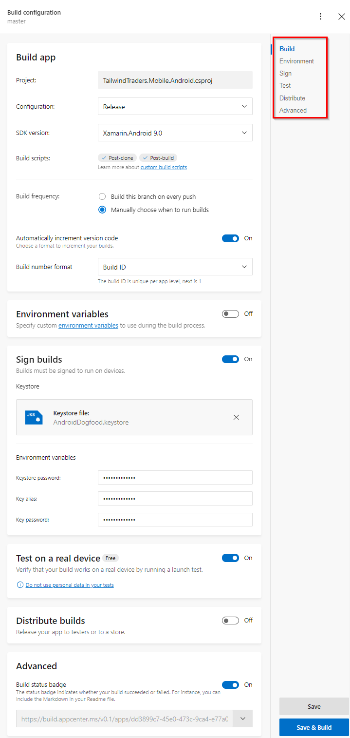Viewport: 350px width, 738px height.
Task: Open the SDK version dropdown
Action: point(175,133)
